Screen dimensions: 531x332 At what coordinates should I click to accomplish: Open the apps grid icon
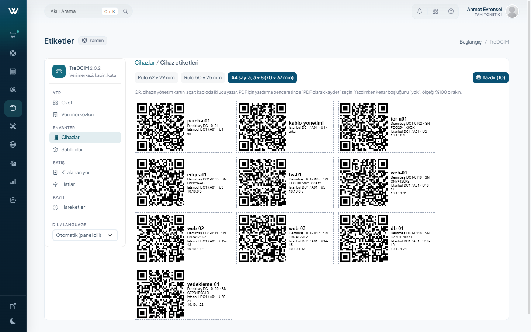[435, 11]
